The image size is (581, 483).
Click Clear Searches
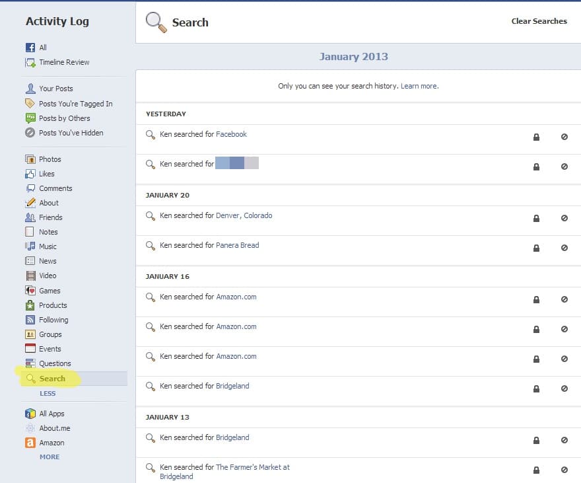[x=539, y=21]
